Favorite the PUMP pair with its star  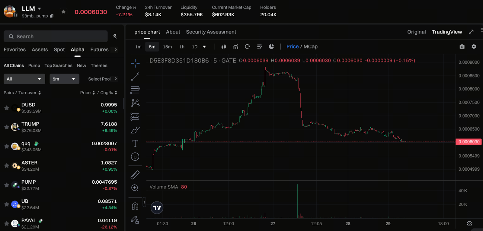pos(7,185)
